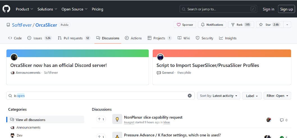Switch to the Actions tab
The width and height of the screenshot is (297, 138).
click(x=133, y=38)
